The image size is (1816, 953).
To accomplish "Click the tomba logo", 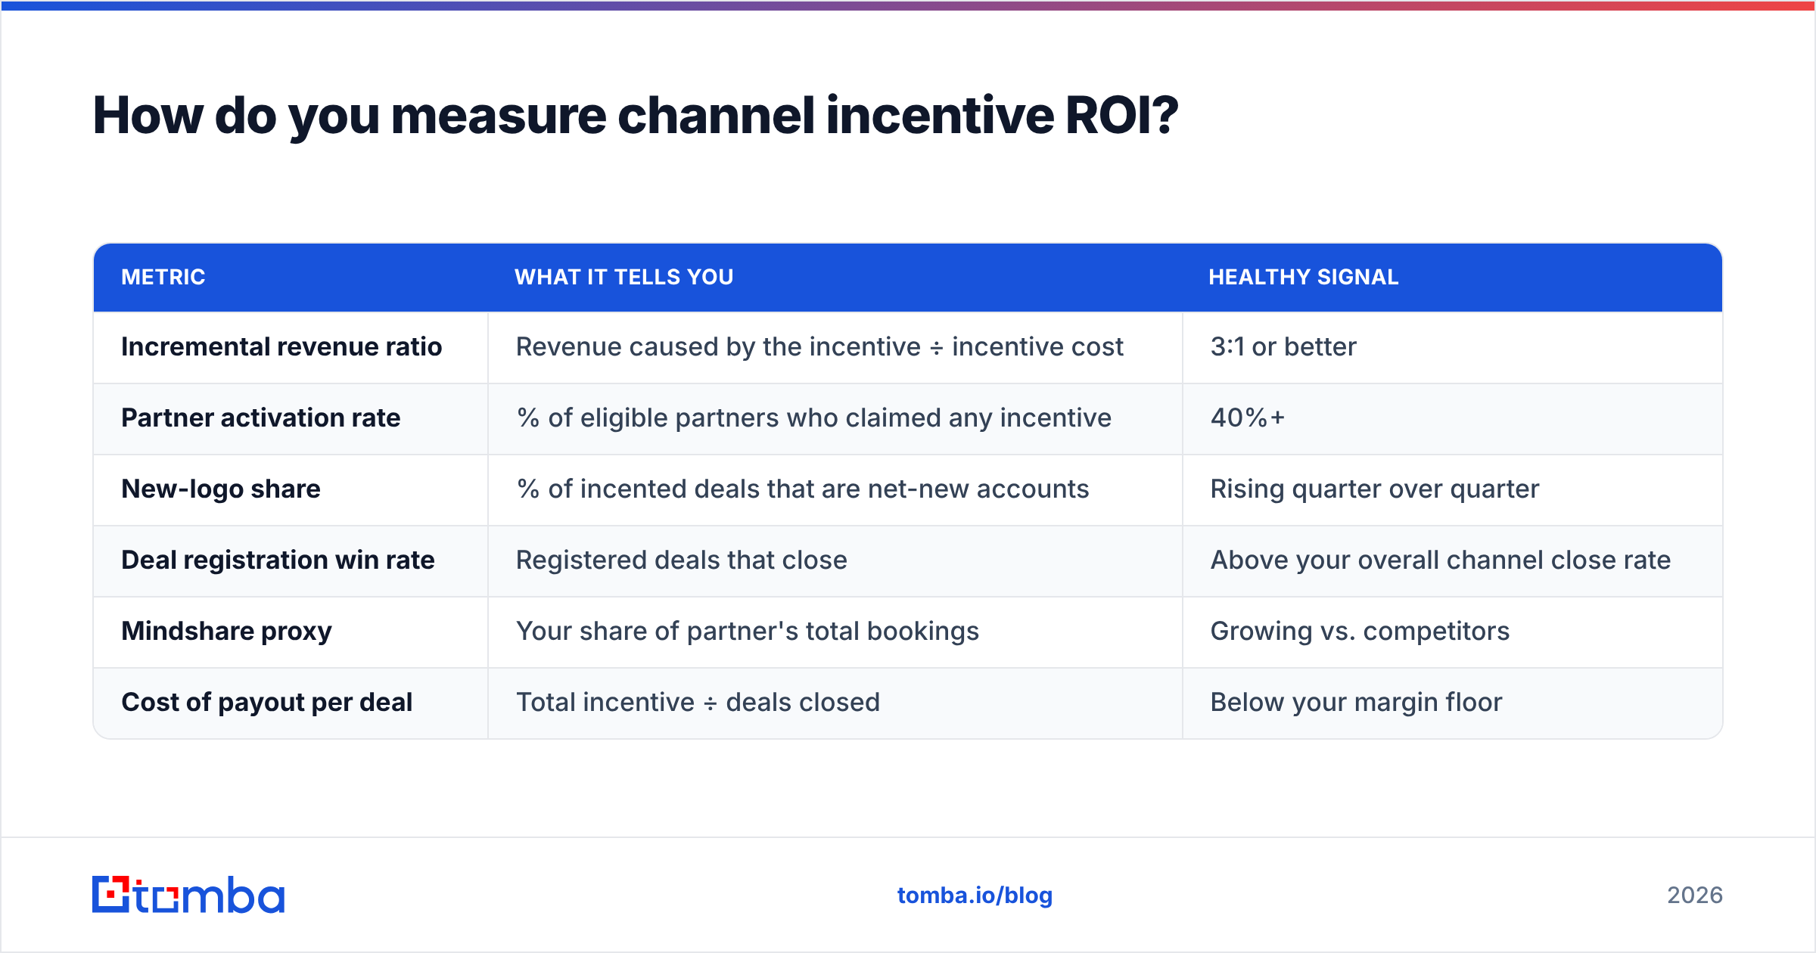I will point(188,895).
